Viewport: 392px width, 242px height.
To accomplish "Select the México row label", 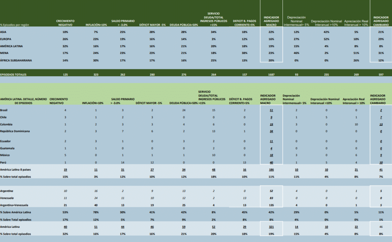I will click(5, 155).
